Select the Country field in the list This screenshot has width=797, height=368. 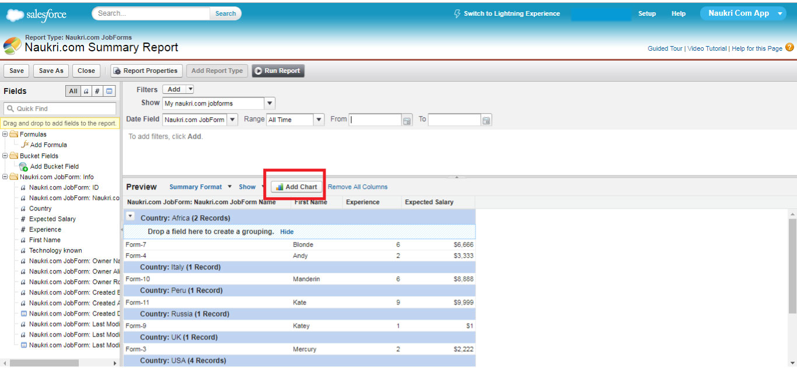click(40, 208)
